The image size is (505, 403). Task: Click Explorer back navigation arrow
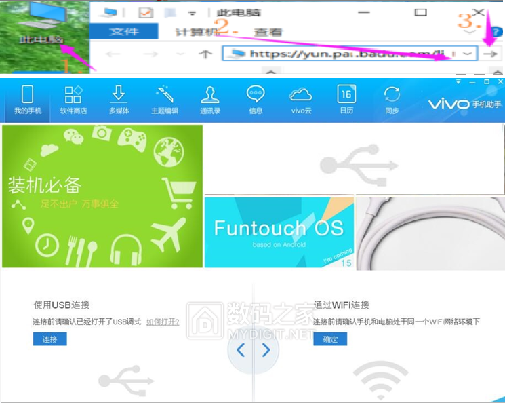(113, 54)
